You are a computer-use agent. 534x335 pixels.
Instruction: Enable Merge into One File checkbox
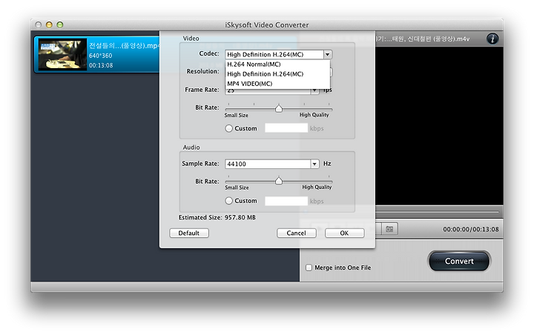[309, 268]
